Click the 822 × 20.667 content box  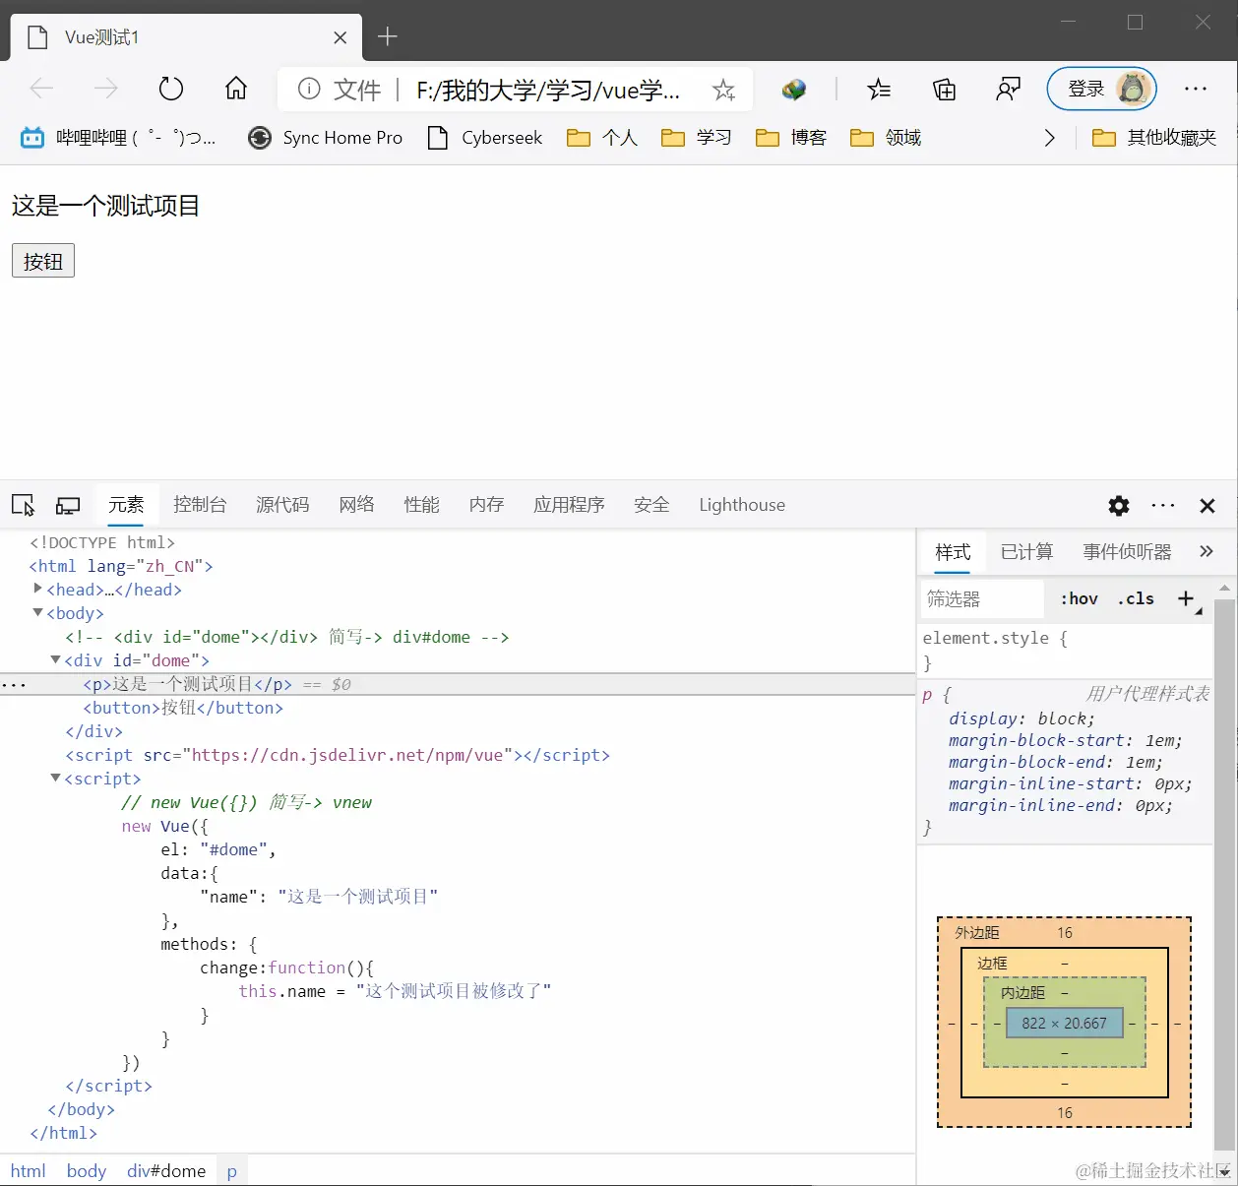(x=1064, y=1024)
